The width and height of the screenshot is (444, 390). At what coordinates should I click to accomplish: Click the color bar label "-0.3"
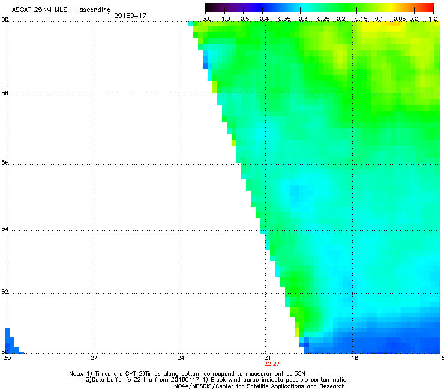click(x=301, y=19)
